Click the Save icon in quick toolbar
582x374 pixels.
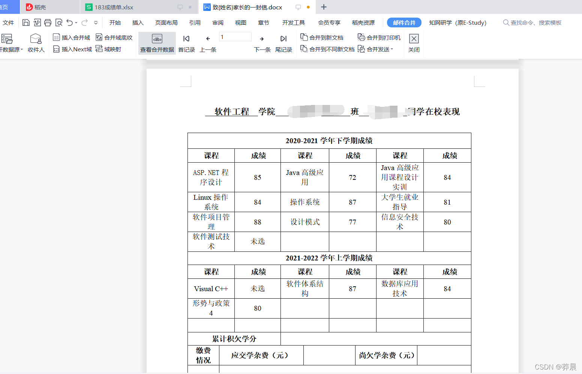coord(26,22)
